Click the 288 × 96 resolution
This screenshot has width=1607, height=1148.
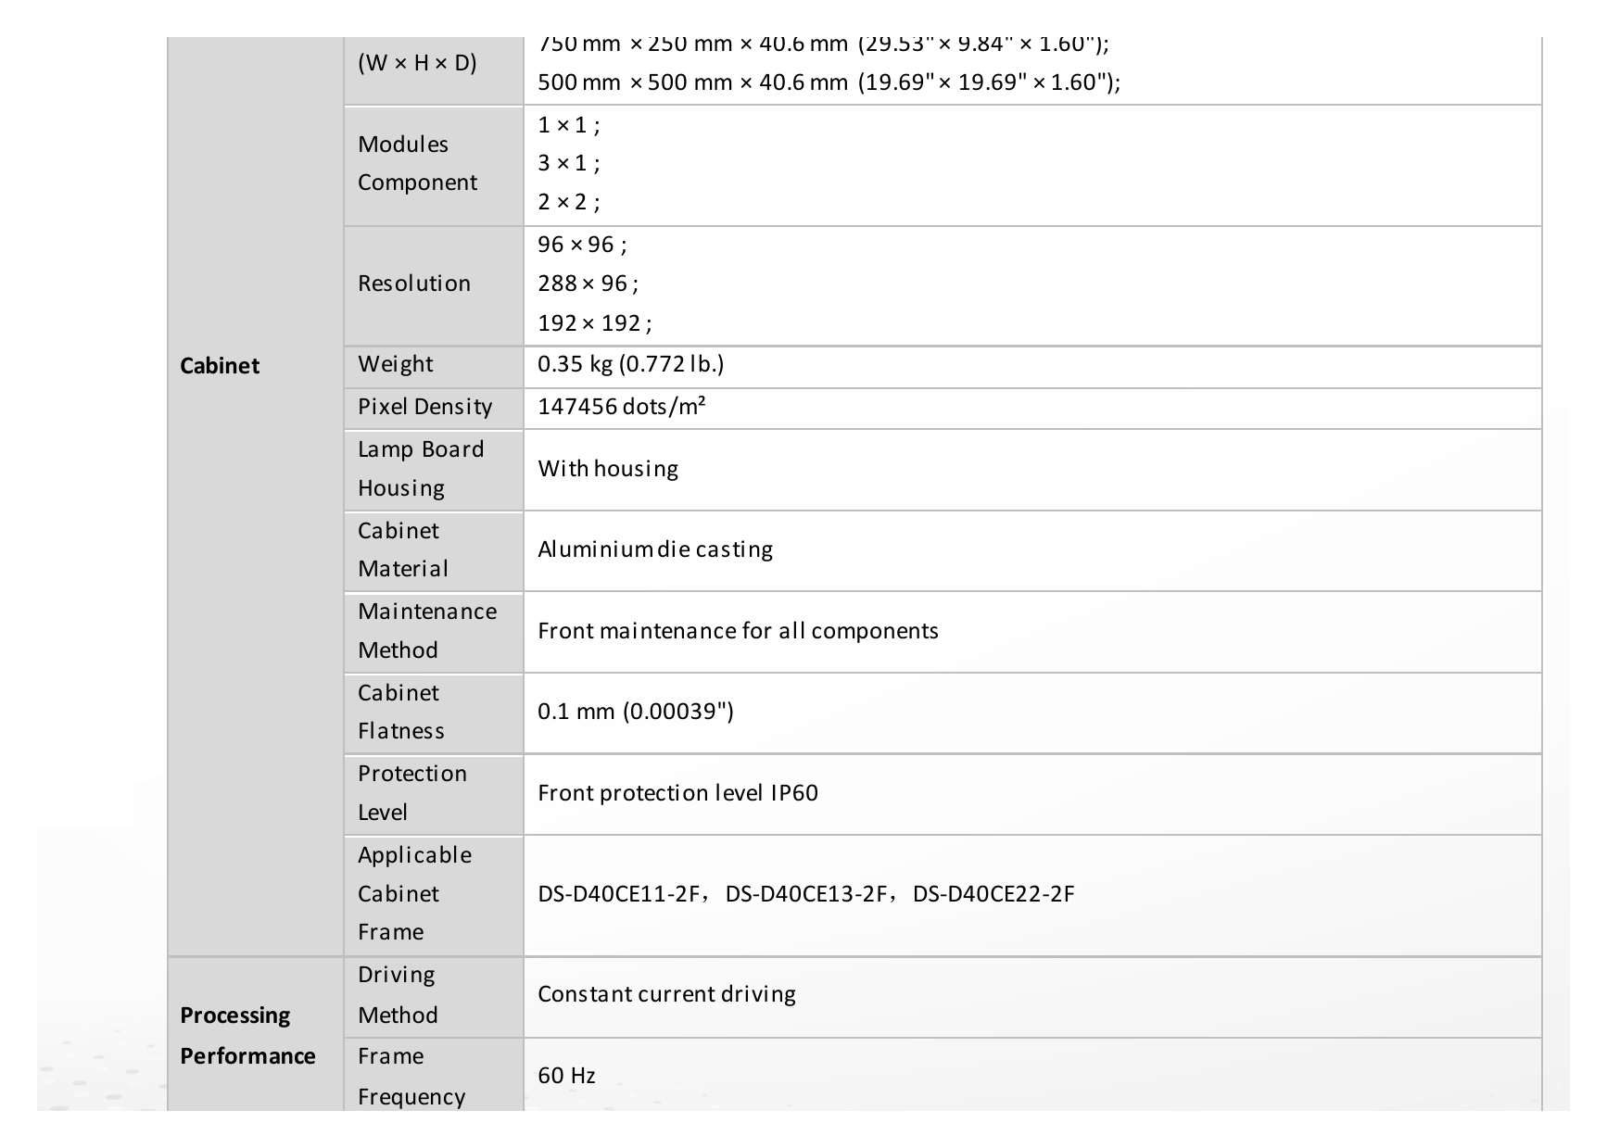tap(588, 284)
